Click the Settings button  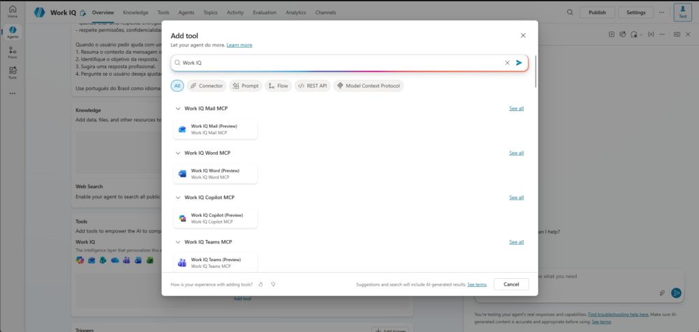click(x=636, y=12)
